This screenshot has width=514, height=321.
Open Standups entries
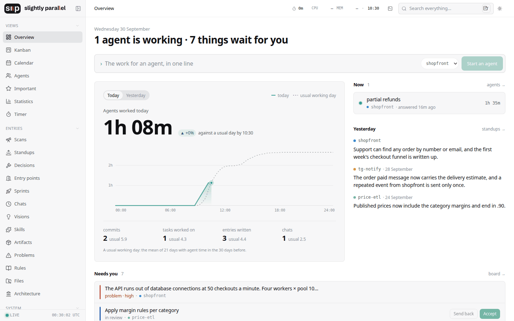click(x=42, y=152)
